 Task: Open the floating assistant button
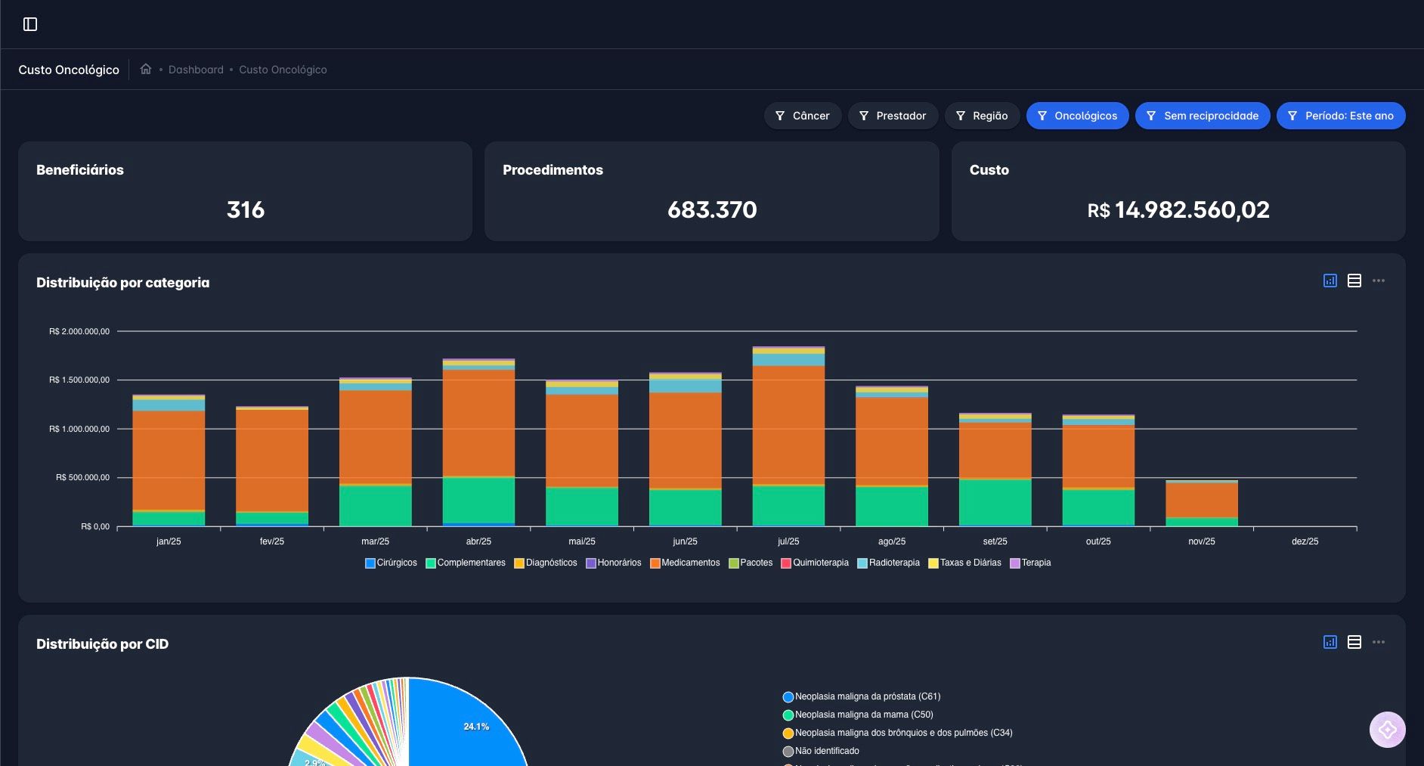pos(1387,730)
